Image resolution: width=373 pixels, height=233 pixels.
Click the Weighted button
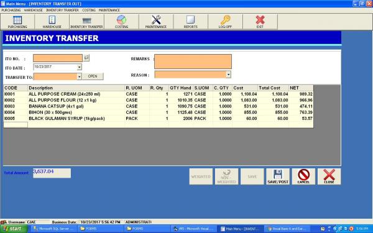click(201, 176)
